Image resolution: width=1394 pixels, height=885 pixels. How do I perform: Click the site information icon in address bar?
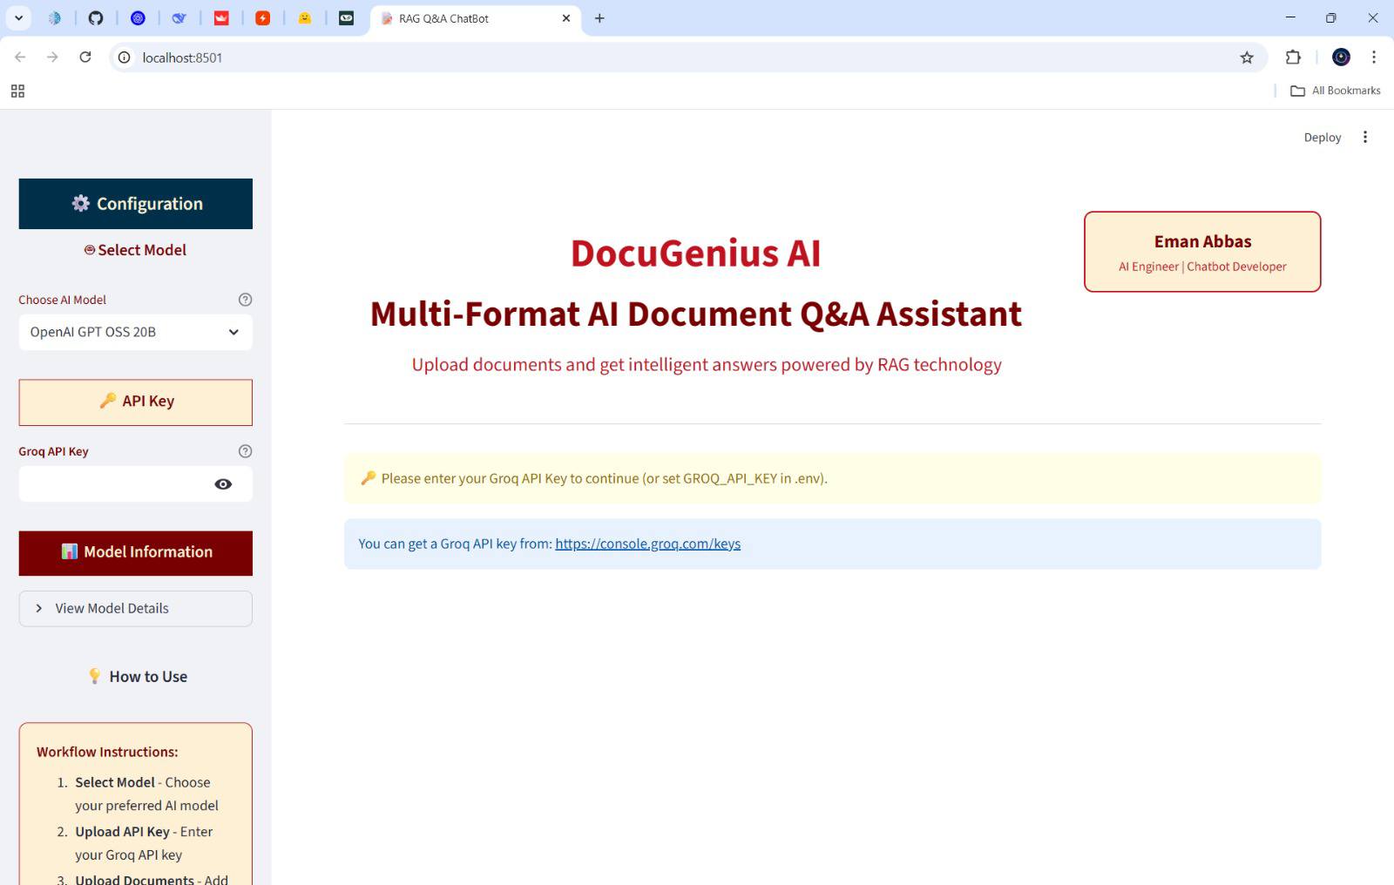coord(125,57)
